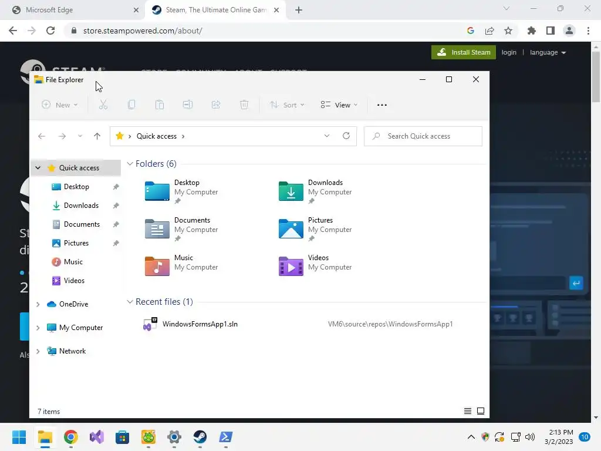The width and height of the screenshot is (601, 451).
Task: Click the Windows Start button
Action: tap(19, 437)
